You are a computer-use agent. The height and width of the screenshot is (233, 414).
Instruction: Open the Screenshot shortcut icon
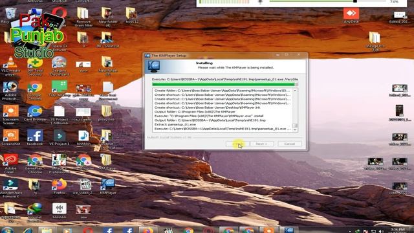[x=10, y=137]
